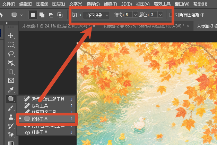Click the Home icon in options bar
Viewport: 217px width, 145px height.
click(1, 15)
